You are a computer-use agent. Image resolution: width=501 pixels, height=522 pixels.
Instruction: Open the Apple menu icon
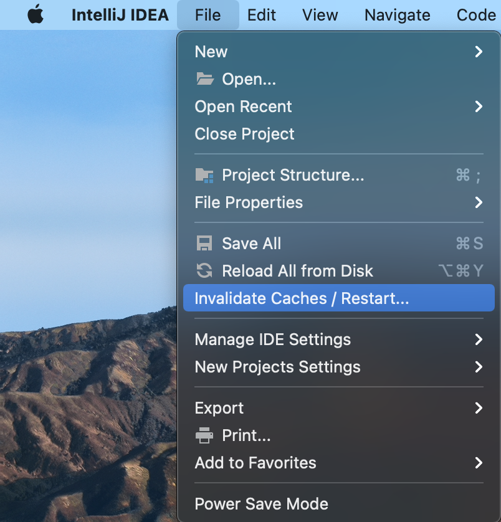(x=36, y=14)
